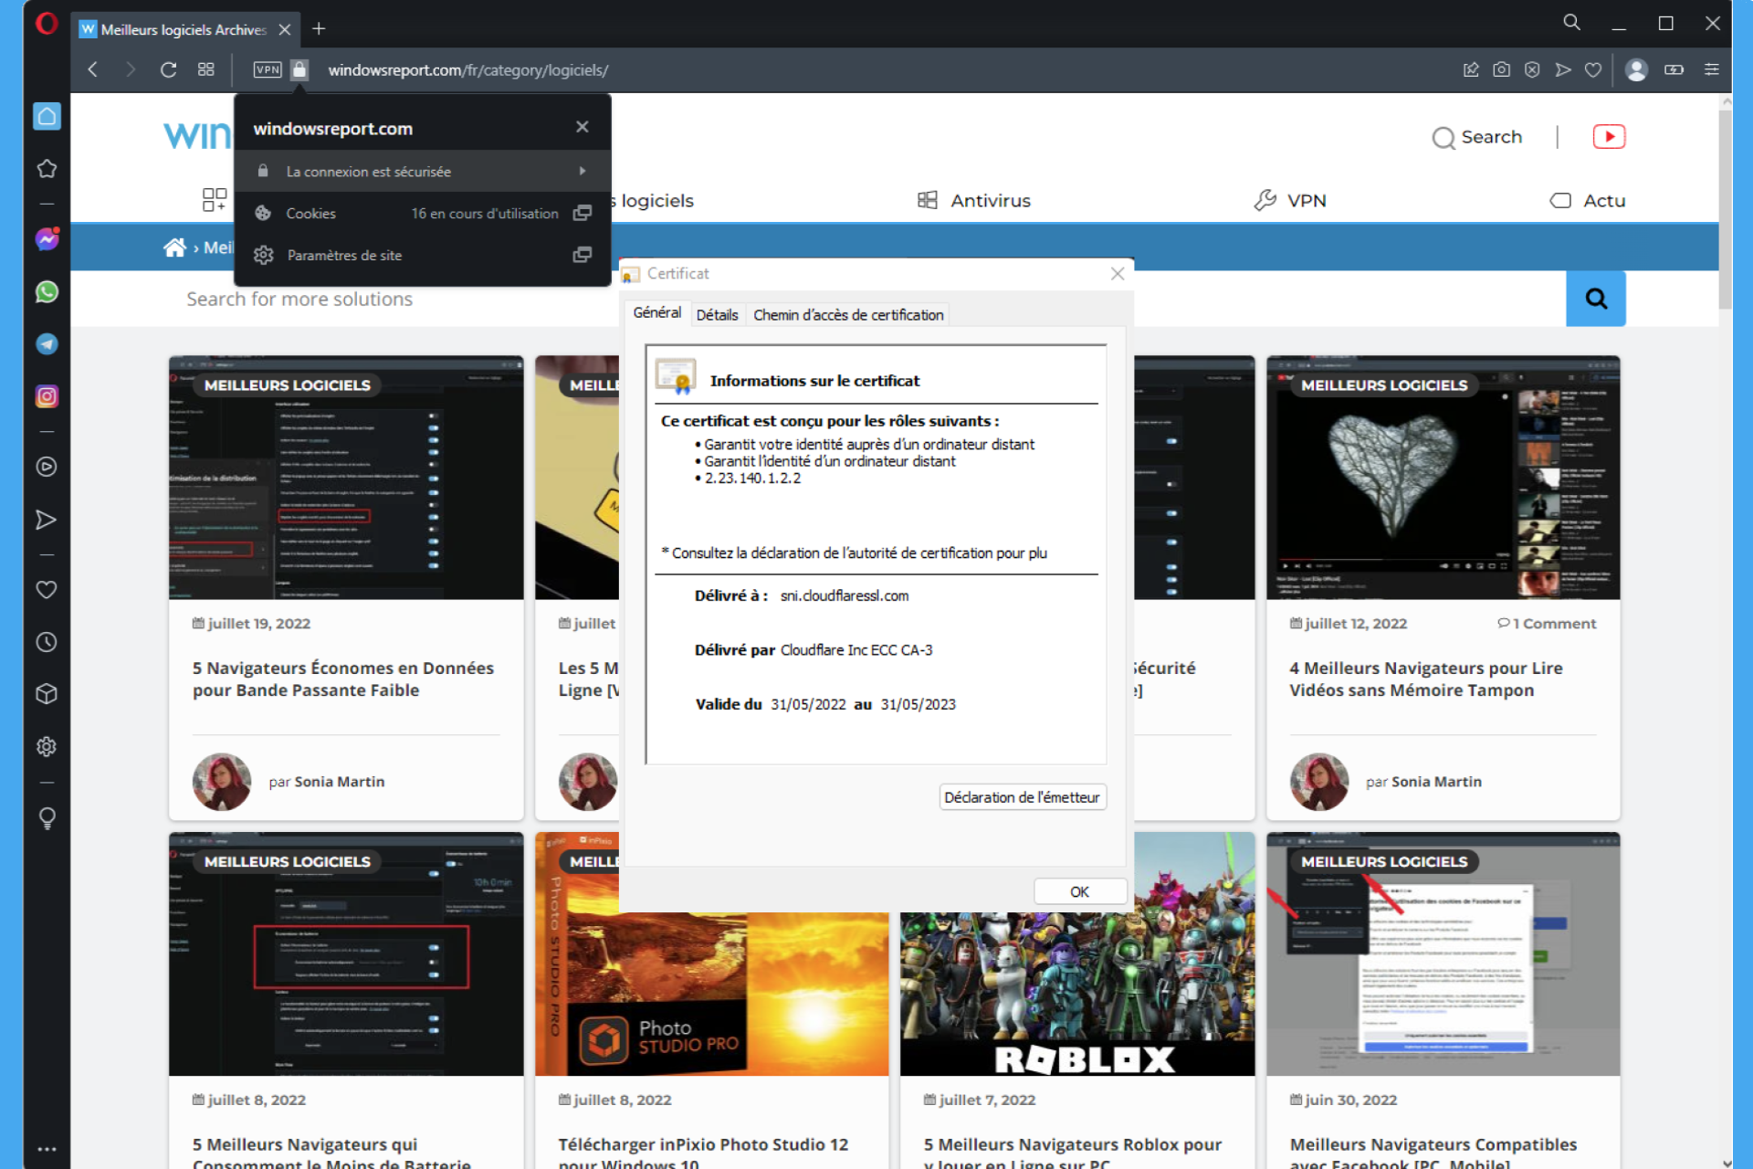Open the profile account icon
The image size is (1753, 1169).
pyautogui.click(x=1636, y=69)
